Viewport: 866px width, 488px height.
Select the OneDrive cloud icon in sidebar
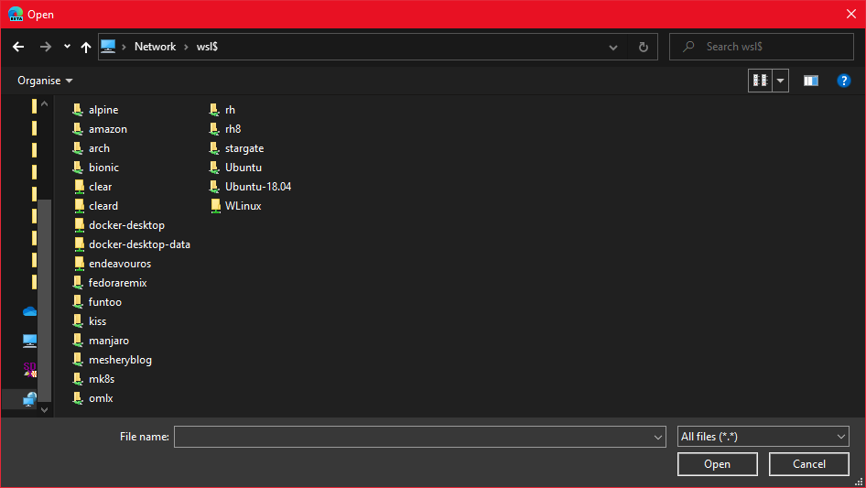click(x=29, y=311)
